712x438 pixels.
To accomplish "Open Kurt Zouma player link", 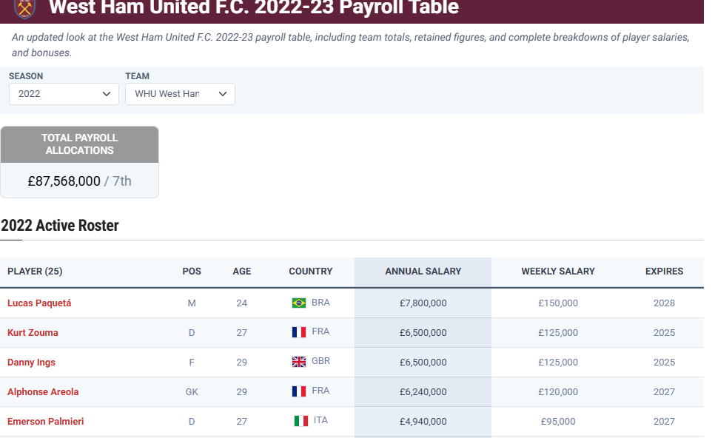I will click(x=33, y=333).
